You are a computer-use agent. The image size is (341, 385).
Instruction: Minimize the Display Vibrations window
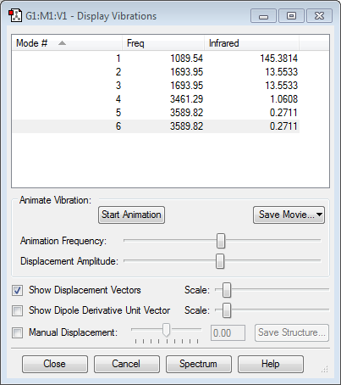click(263, 16)
